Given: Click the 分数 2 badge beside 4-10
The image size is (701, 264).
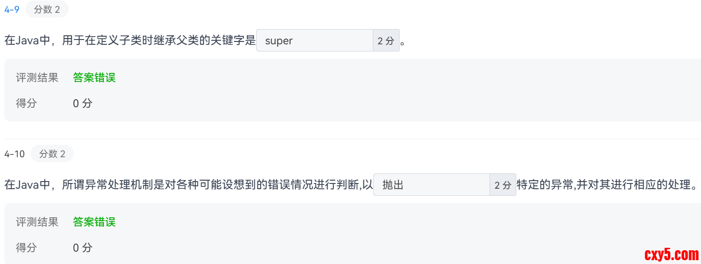Looking at the screenshot, I should click(x=52, y=153).
